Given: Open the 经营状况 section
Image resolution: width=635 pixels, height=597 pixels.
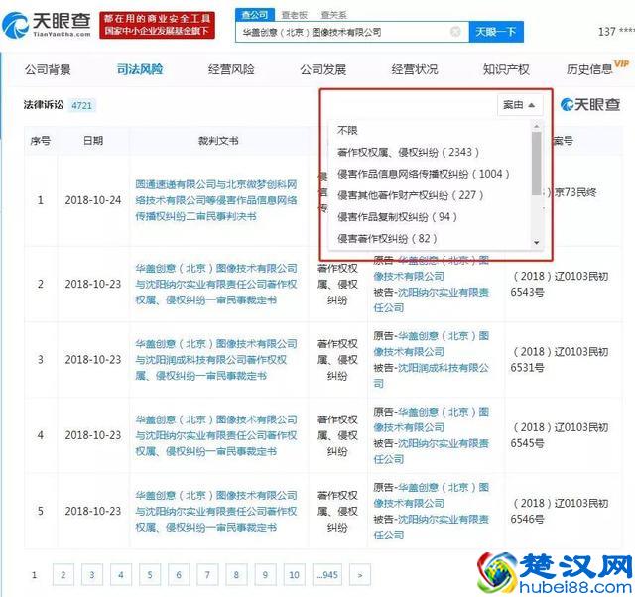Looking at the screenshot, I should (415, 69).
